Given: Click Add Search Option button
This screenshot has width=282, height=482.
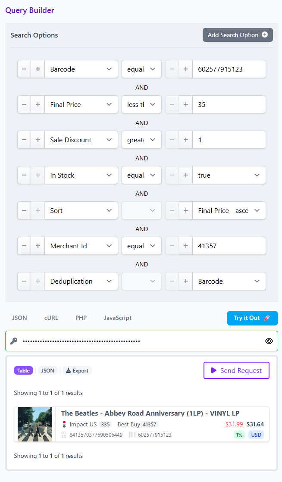Looking at the screenshot, I should coord(238,35).
